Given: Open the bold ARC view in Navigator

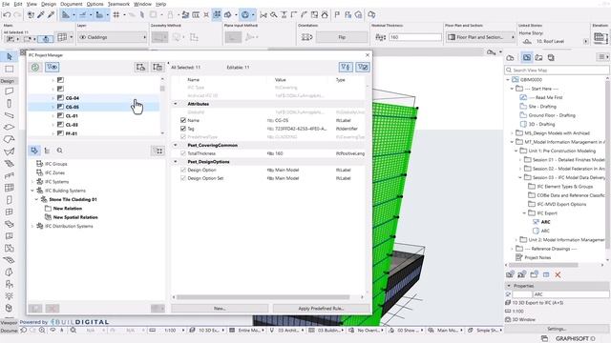Looking at the screenshot, I should tap(545, 222).
